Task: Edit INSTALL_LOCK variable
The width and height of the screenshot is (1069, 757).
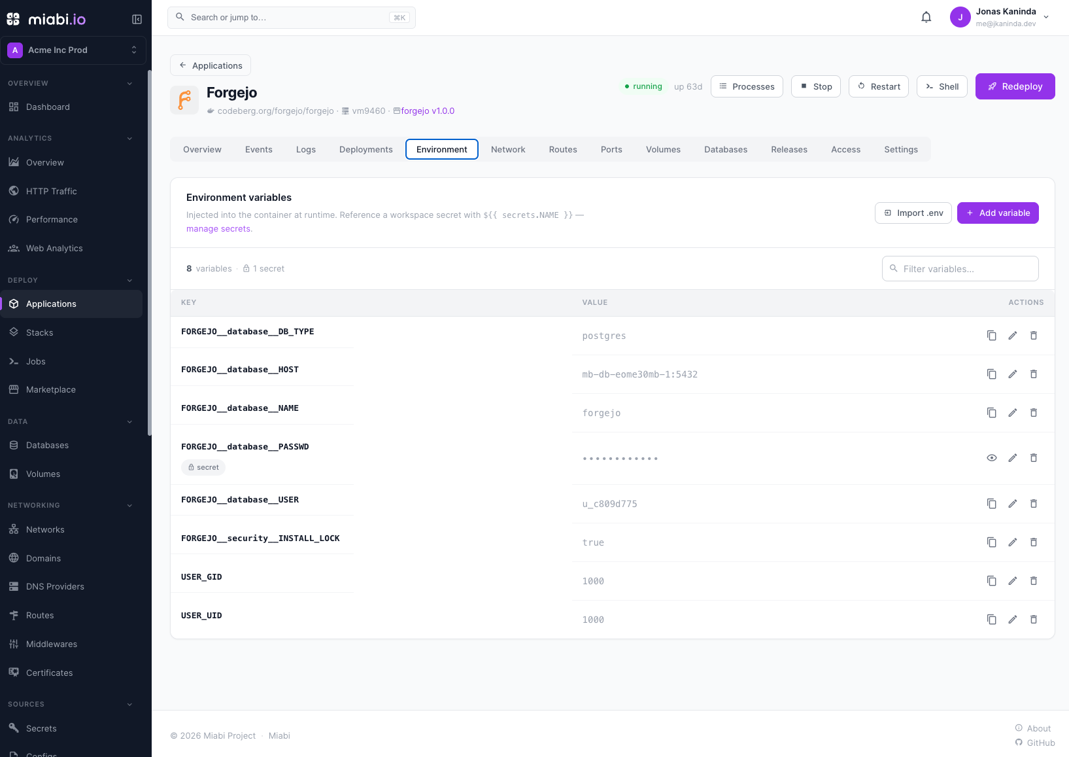Action: click(x=1013, y=542)
